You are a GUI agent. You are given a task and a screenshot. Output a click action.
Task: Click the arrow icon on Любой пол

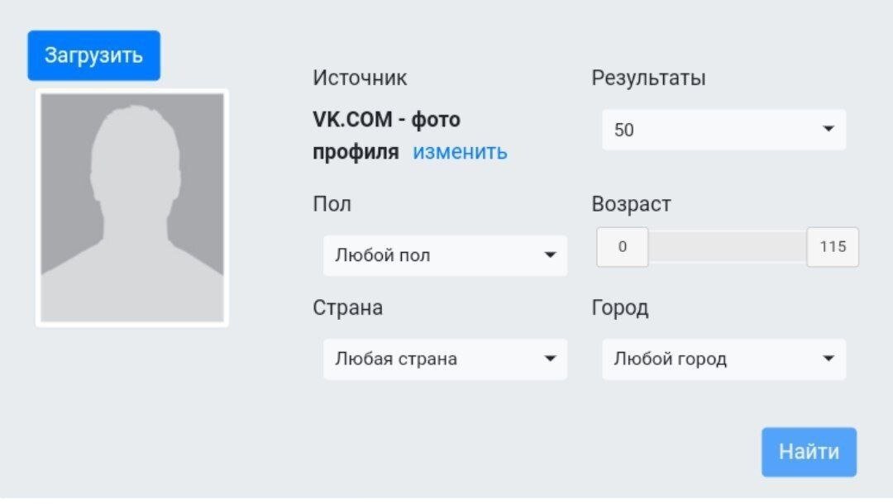(x=550, y=254)
